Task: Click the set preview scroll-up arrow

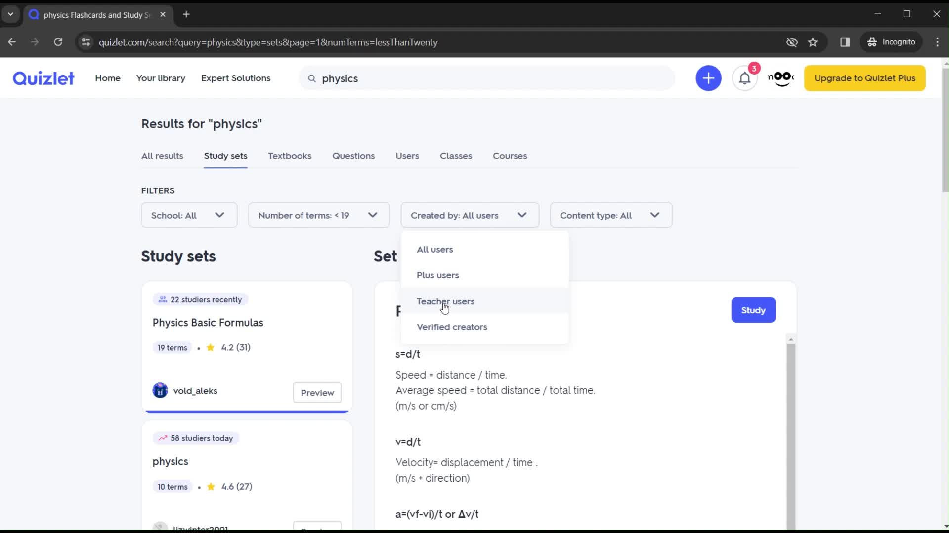Action: (791, 339)
